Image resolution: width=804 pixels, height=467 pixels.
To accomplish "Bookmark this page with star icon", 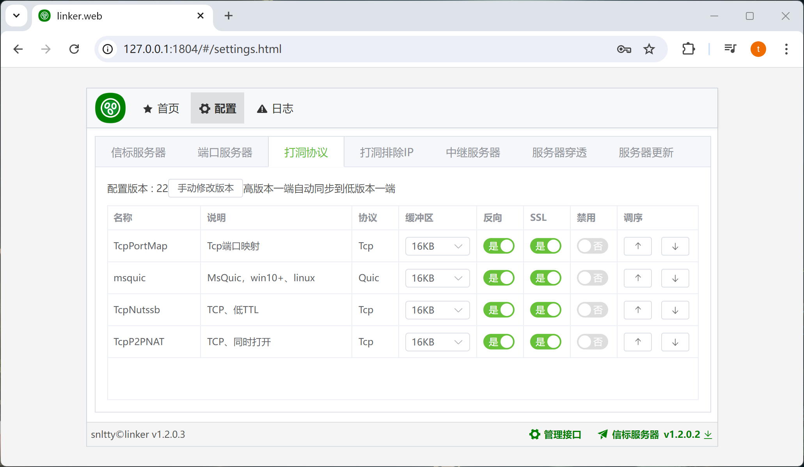I will (x=649, y=49).
